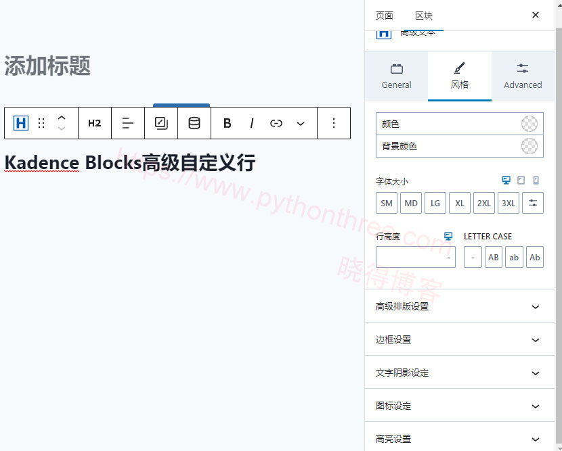The width and height of the screenshot is (562, 451).
Task: Switch to the 区块 tab
Action: (x=424, y=16)
